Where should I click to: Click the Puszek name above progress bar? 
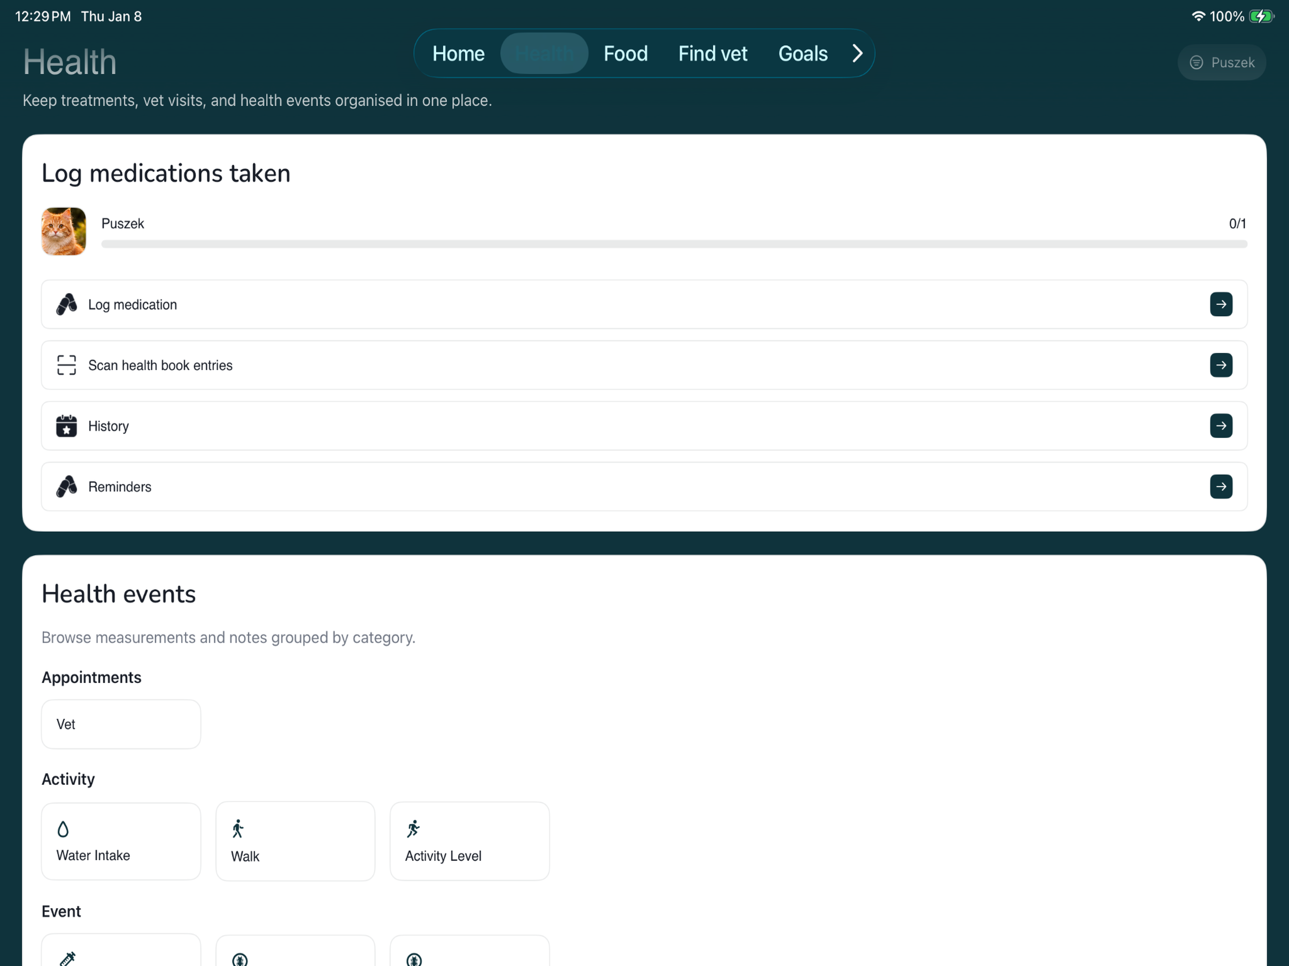(x=122, y=224)
